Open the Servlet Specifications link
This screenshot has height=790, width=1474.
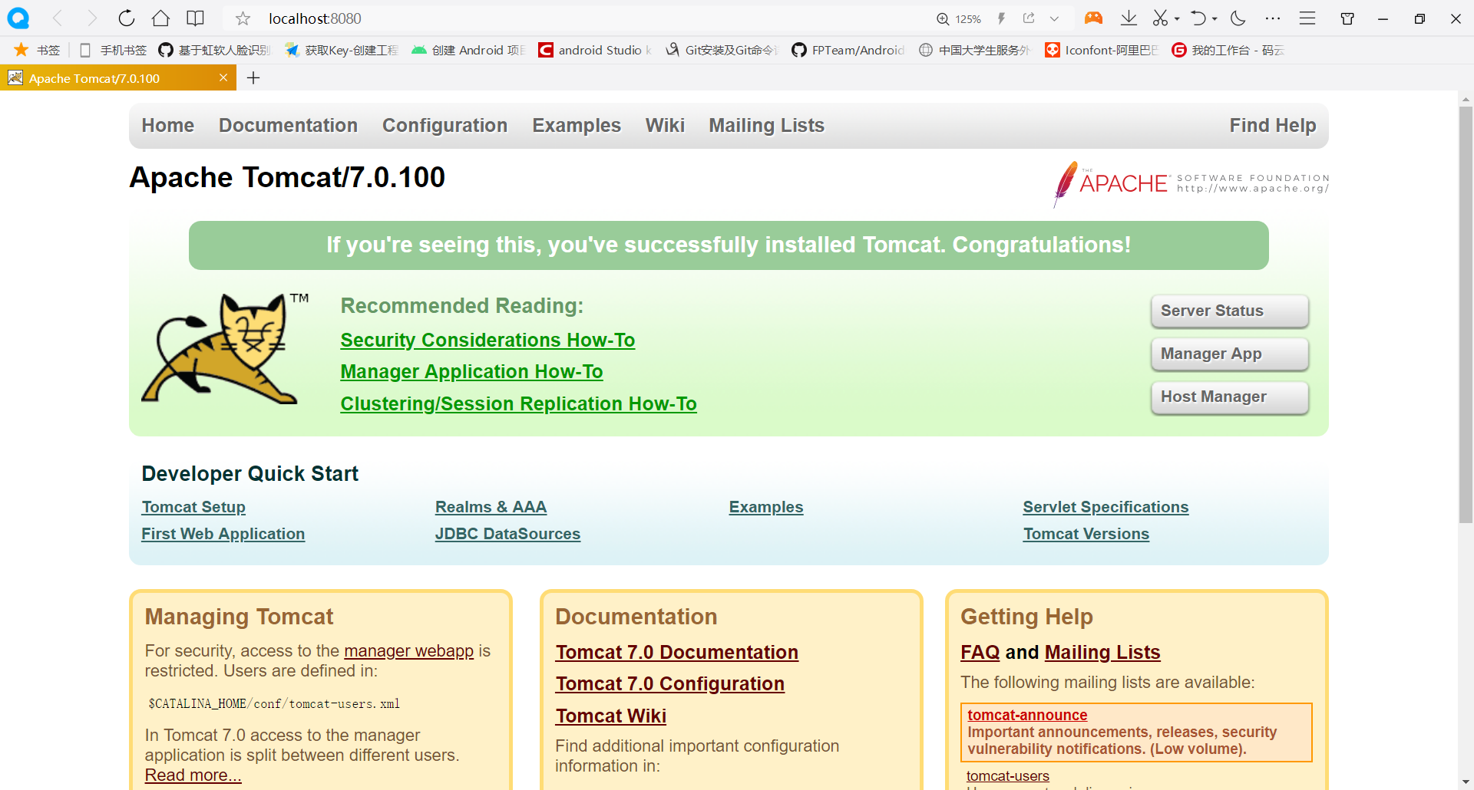[1105, 508]
